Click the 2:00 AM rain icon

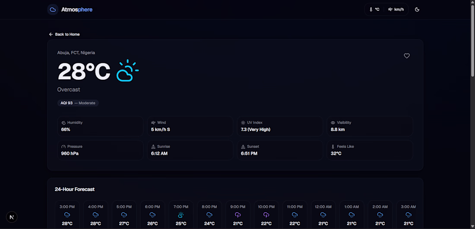point(380,215)
